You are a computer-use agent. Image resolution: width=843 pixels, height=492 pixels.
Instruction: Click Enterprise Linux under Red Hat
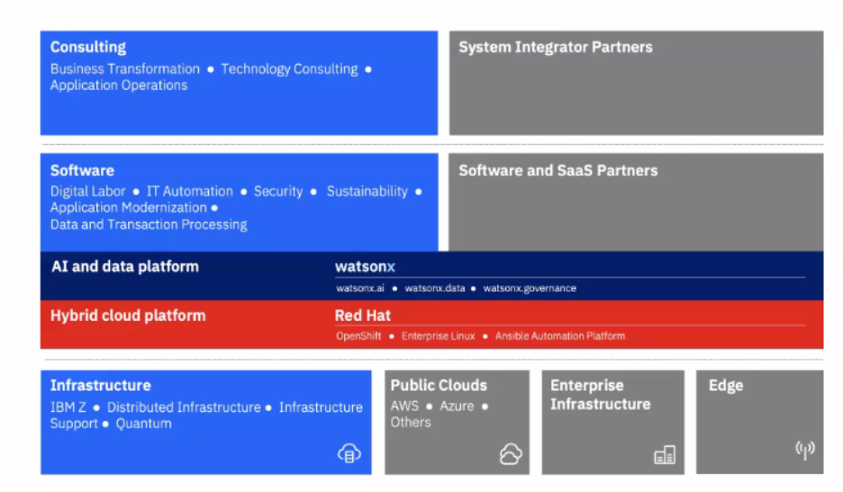[x=437, y=336]
